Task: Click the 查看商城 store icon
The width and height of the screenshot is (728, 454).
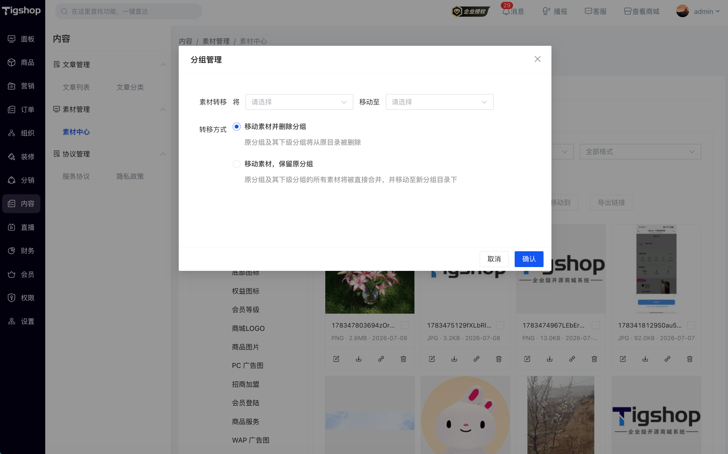Action: pyautogui.click(x=627, y=11)
